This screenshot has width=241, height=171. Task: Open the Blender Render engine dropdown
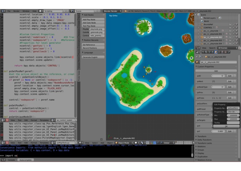tap(112, 11)
